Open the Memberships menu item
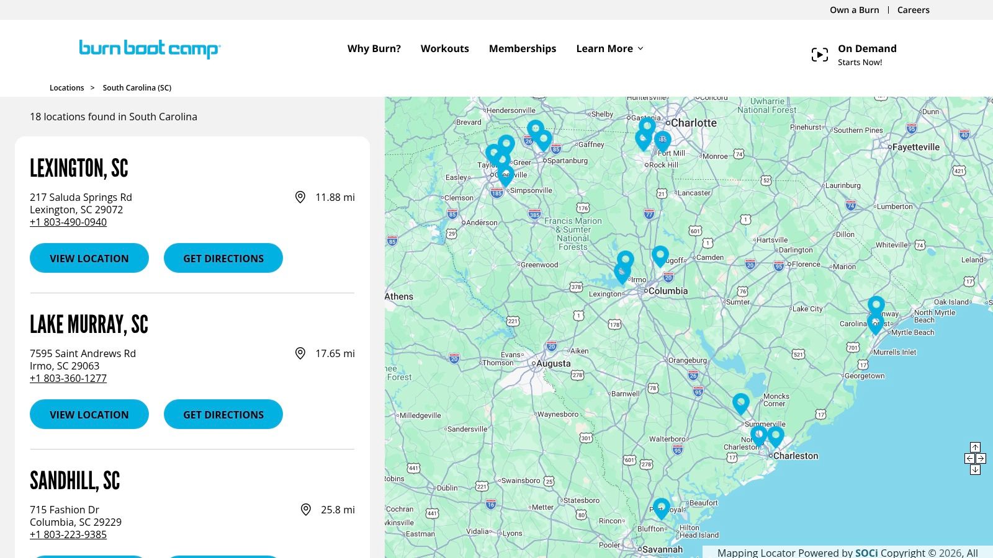 522,48
